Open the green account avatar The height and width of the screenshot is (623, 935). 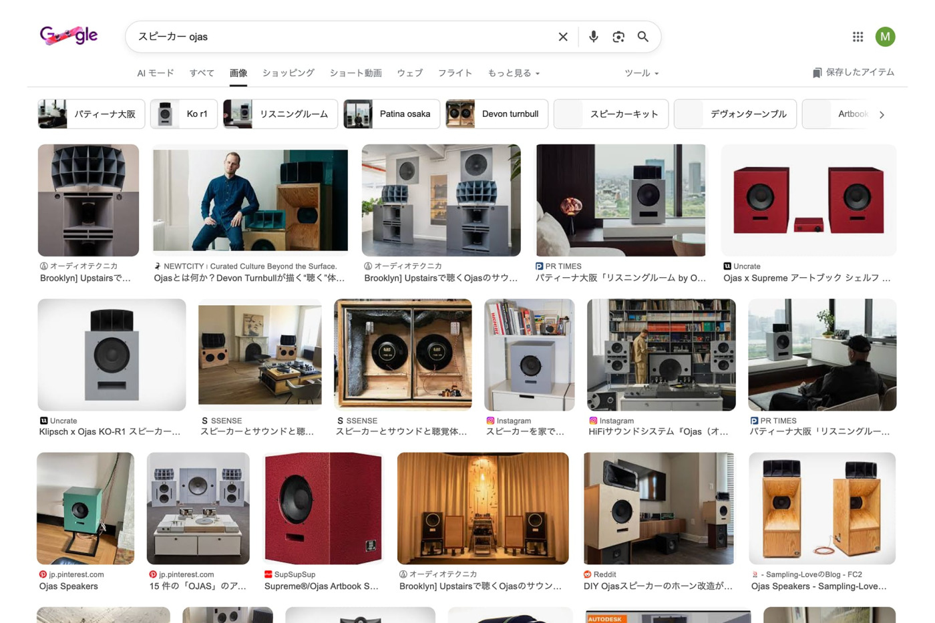pyautogui.click(x=885, y=37)
